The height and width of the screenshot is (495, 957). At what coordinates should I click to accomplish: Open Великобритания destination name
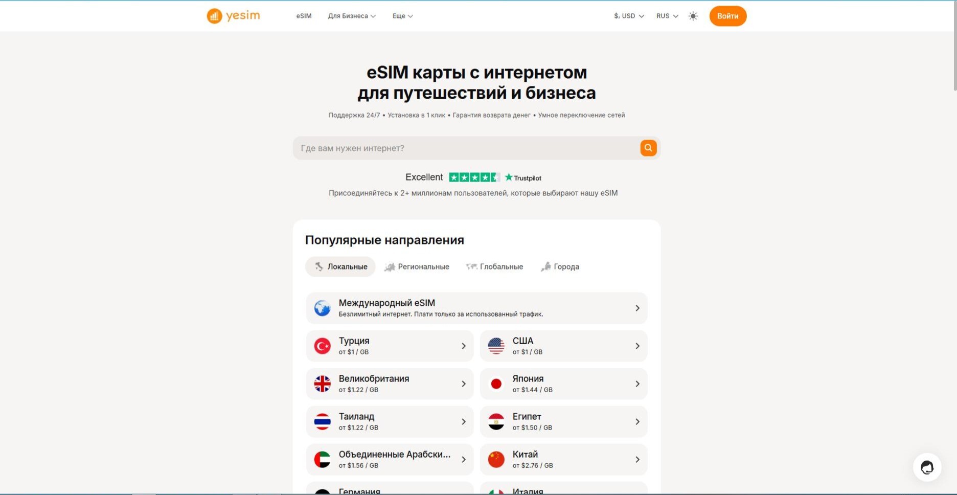[x=374, y=378]
